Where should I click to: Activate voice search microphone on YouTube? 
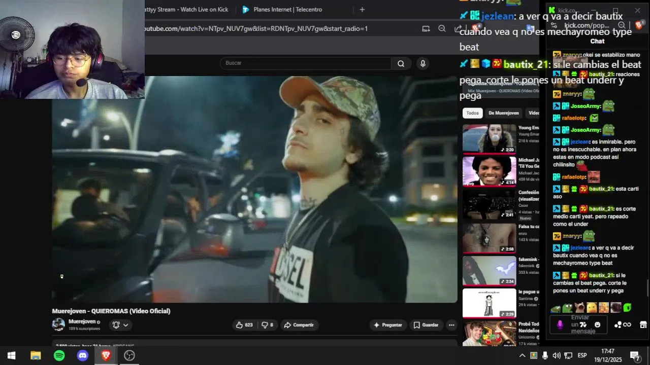(422, 63)
